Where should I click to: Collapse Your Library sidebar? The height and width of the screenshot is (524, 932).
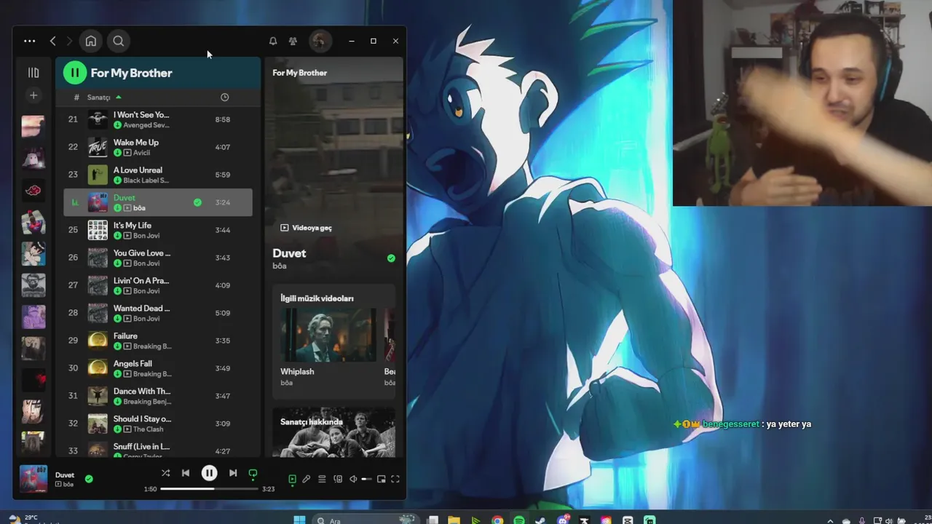pyautogui.click(x=33, y=73)
